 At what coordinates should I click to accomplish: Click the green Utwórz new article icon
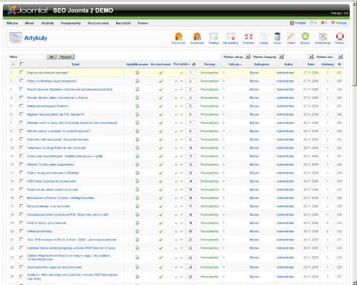tap(305, 36)
